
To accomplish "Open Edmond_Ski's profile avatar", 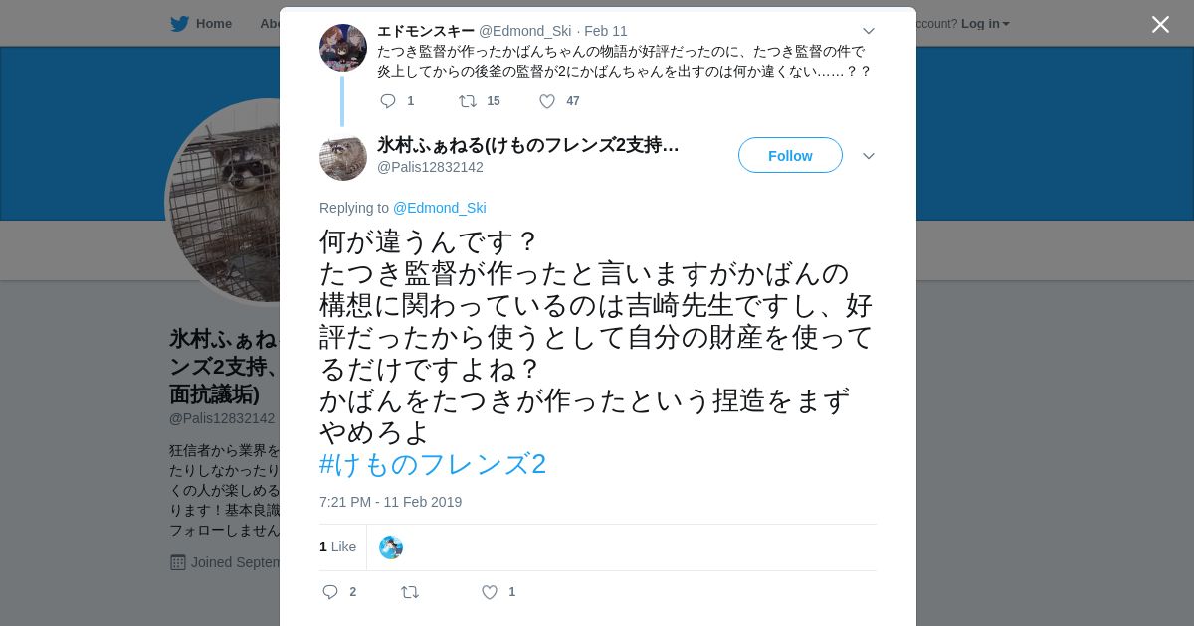I will [343, 48].
